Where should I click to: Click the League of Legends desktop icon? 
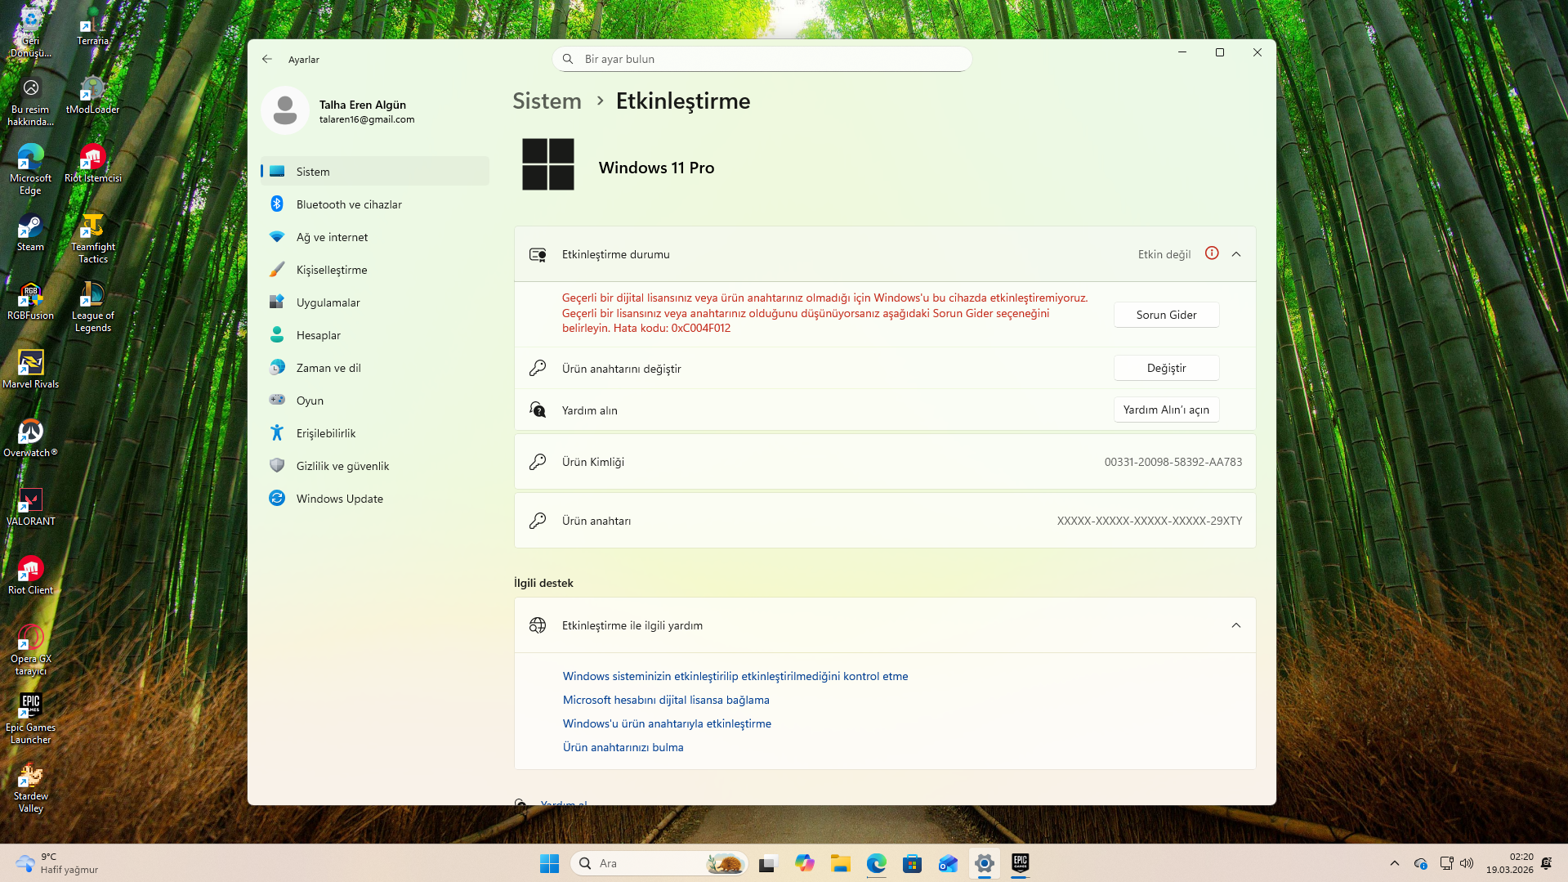click(x=92, y=307)
